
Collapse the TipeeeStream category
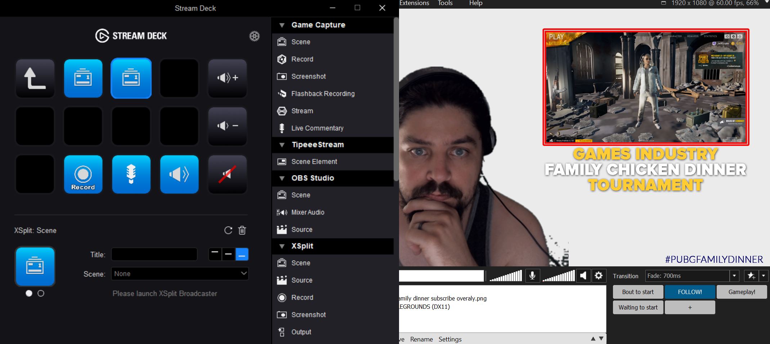pos(282,145)
